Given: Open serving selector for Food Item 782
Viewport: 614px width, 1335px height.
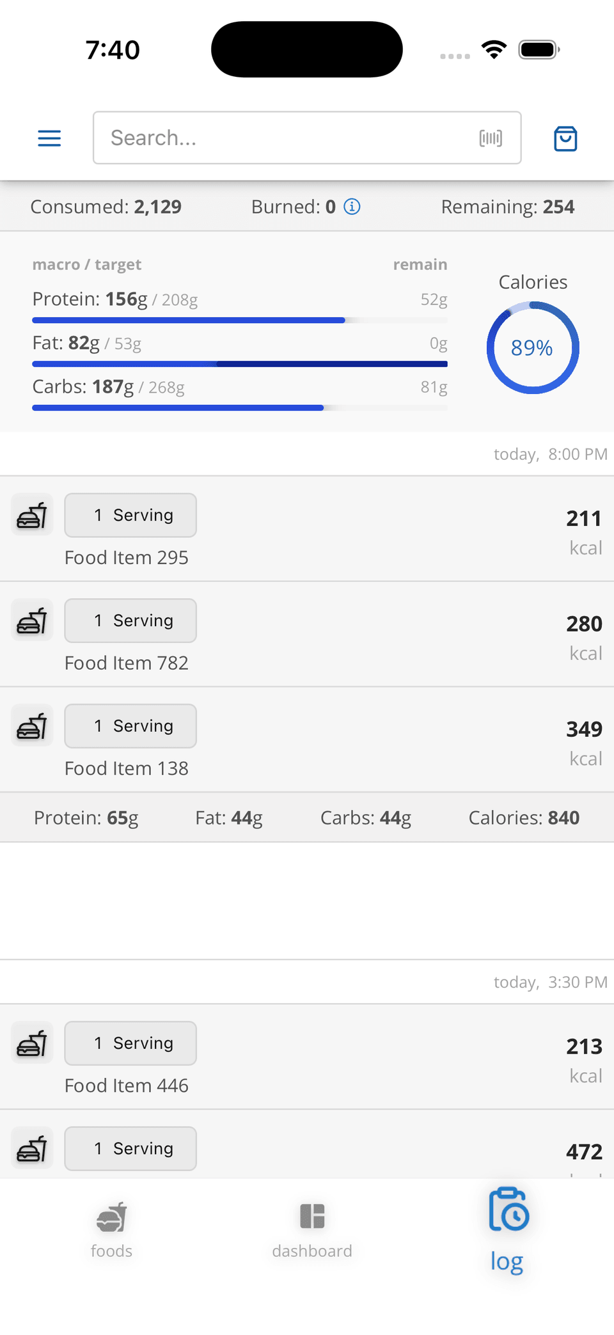Looking at the screenshot, I should pyautogui.click(x=130, y=621).
